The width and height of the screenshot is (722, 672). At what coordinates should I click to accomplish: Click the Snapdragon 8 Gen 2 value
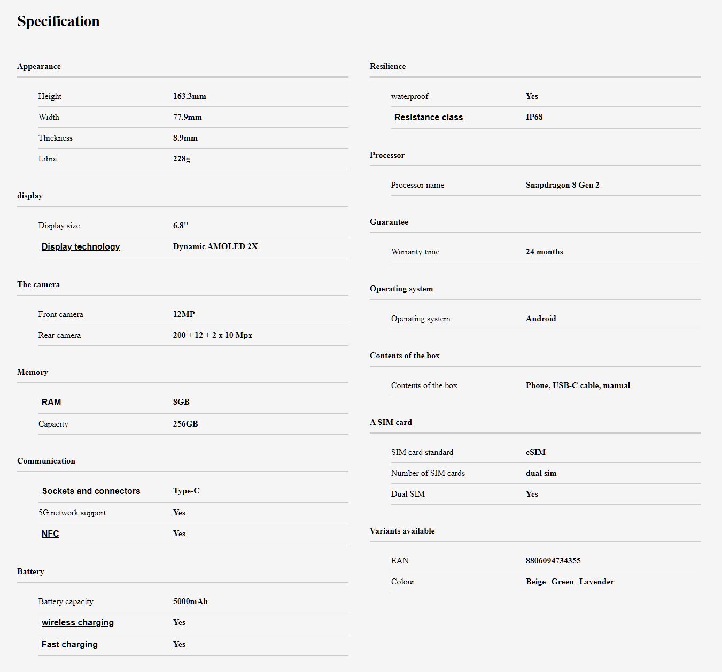pos(562,185)
